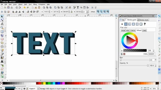161x90 pixels.
Task: Switch to the RGB color tab
Action: pos(123,30)
